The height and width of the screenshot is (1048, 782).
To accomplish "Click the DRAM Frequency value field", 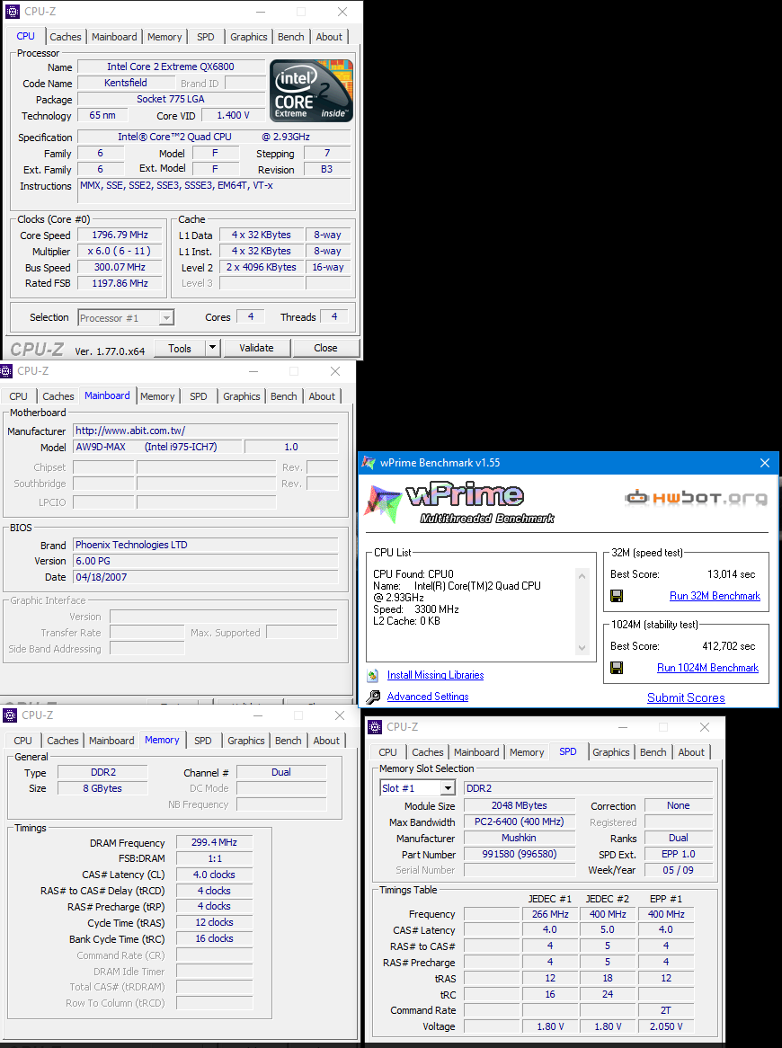I will pyautogui.click(x=214, y=842).
